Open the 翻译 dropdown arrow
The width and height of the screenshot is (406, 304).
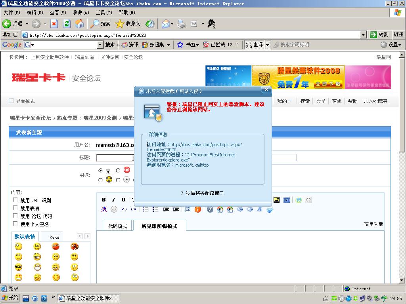[x=268, y=45]
